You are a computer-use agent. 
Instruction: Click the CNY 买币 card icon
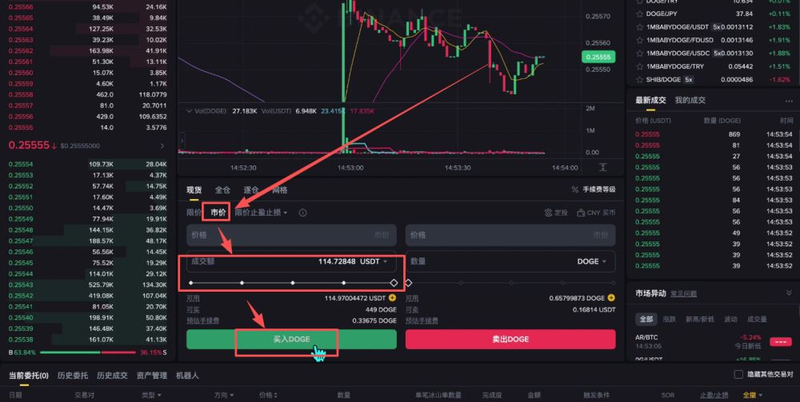[x=581, y=213]
